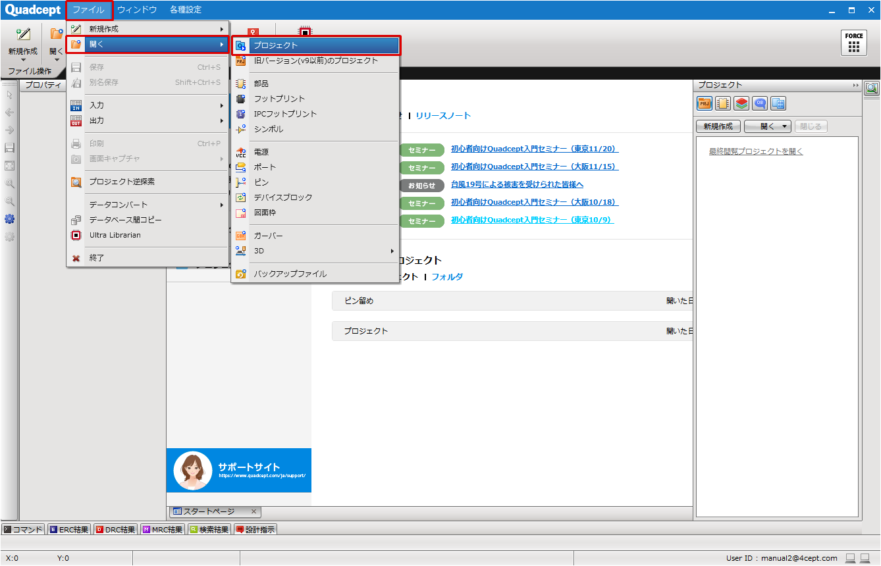Switch to the フォルダ view link
Image resolution: width=881 pixels, height=566 pixels.
tap(447, 276)
